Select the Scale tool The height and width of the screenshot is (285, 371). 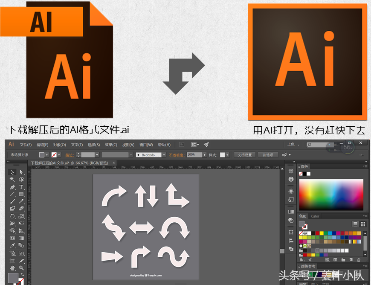21,216
